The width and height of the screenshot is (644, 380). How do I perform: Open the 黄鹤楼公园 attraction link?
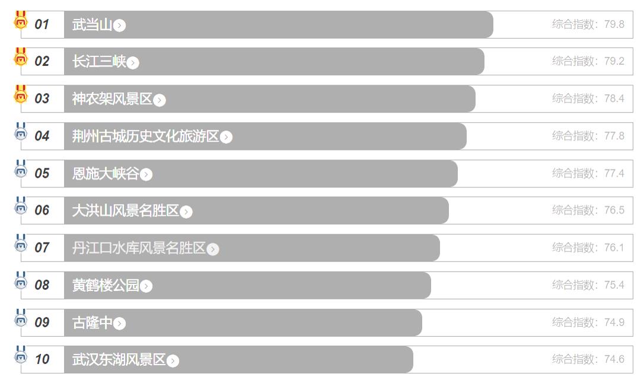tap(106, 285)
